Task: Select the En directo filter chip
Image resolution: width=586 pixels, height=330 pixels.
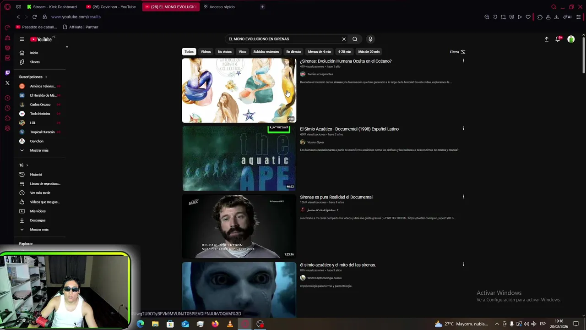Action: (293, 52)
